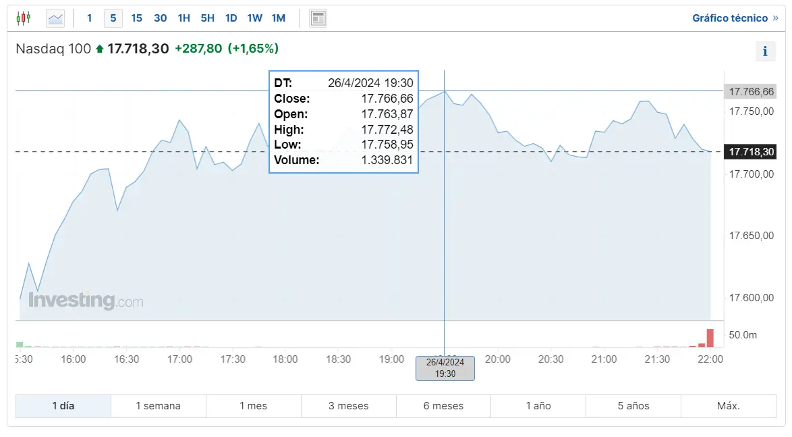The height and width of the screenshot is (437, 792).
Task: Open the 26/4/2024 19:30 date marker
Action: pos(445,368)
